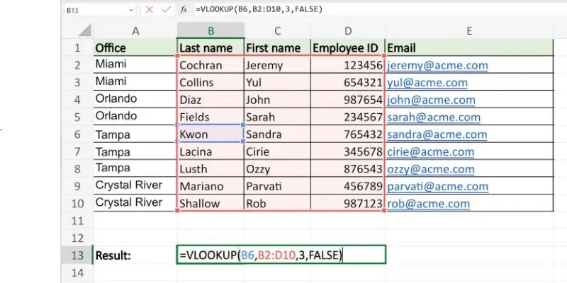Select column B header

[x=210, y=31]
